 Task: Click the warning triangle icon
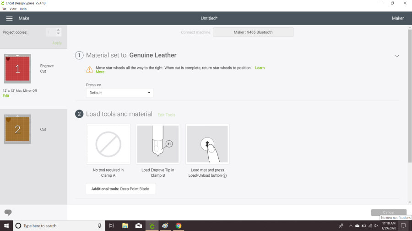[90, 69]
